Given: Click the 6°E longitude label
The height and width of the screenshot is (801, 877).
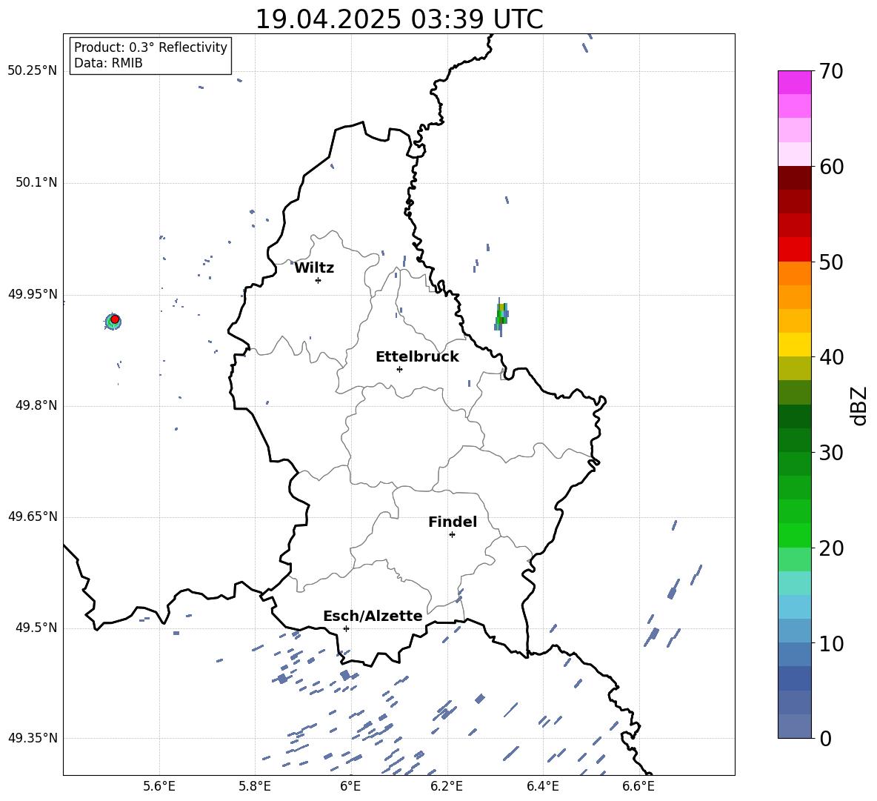Looking at the screenshot, I should [350, 786].
